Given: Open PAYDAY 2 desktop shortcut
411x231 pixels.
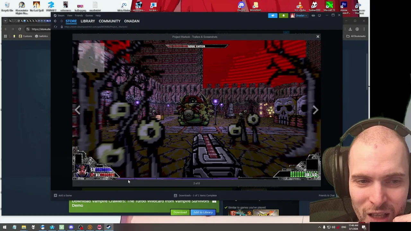Looking at the screenshot, I should coord(51,6).
